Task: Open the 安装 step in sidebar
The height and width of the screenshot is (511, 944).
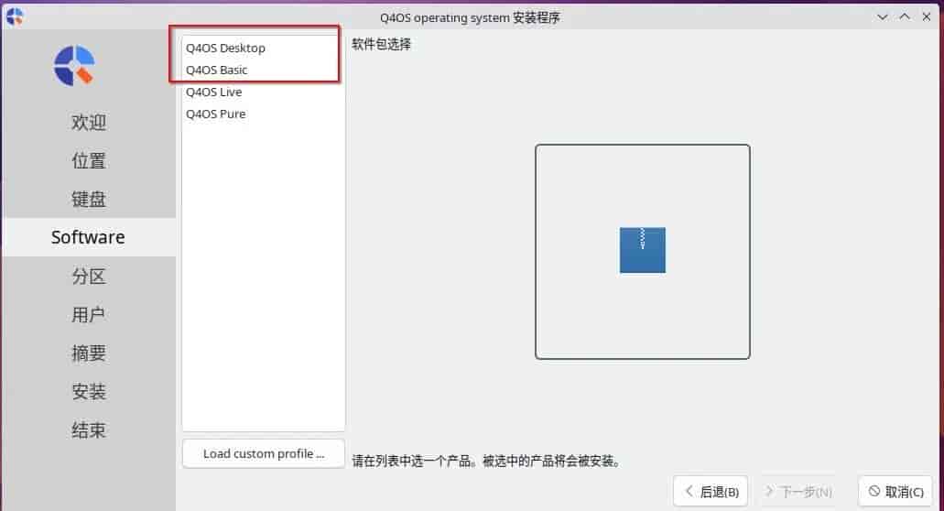Action: (x=89, y=391)
